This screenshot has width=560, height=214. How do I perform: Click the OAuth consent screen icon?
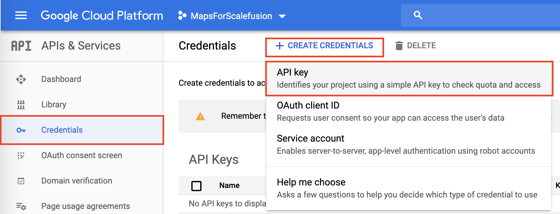tap(21, 156)
